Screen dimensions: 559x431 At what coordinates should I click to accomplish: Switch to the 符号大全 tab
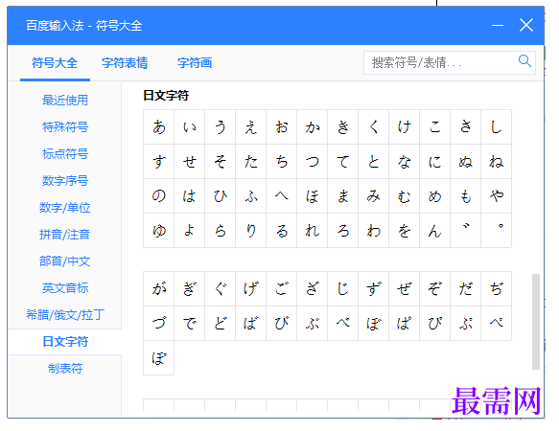[x=55, y=63]
